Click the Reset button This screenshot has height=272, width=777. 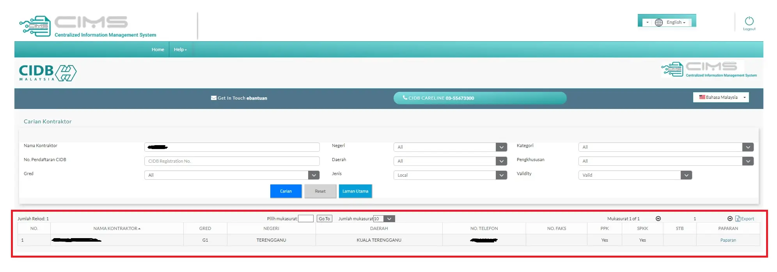[320, 191]
